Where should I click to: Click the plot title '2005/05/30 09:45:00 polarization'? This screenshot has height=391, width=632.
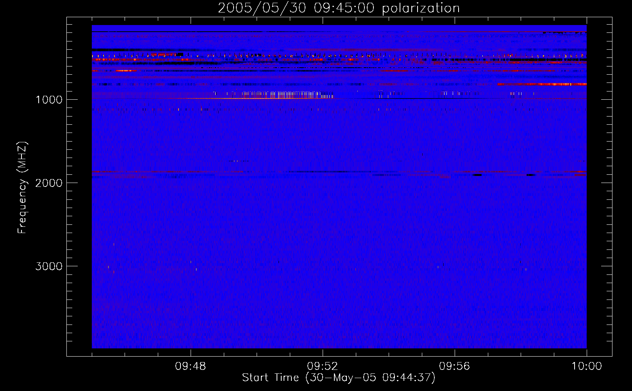[x=339, y=8]
